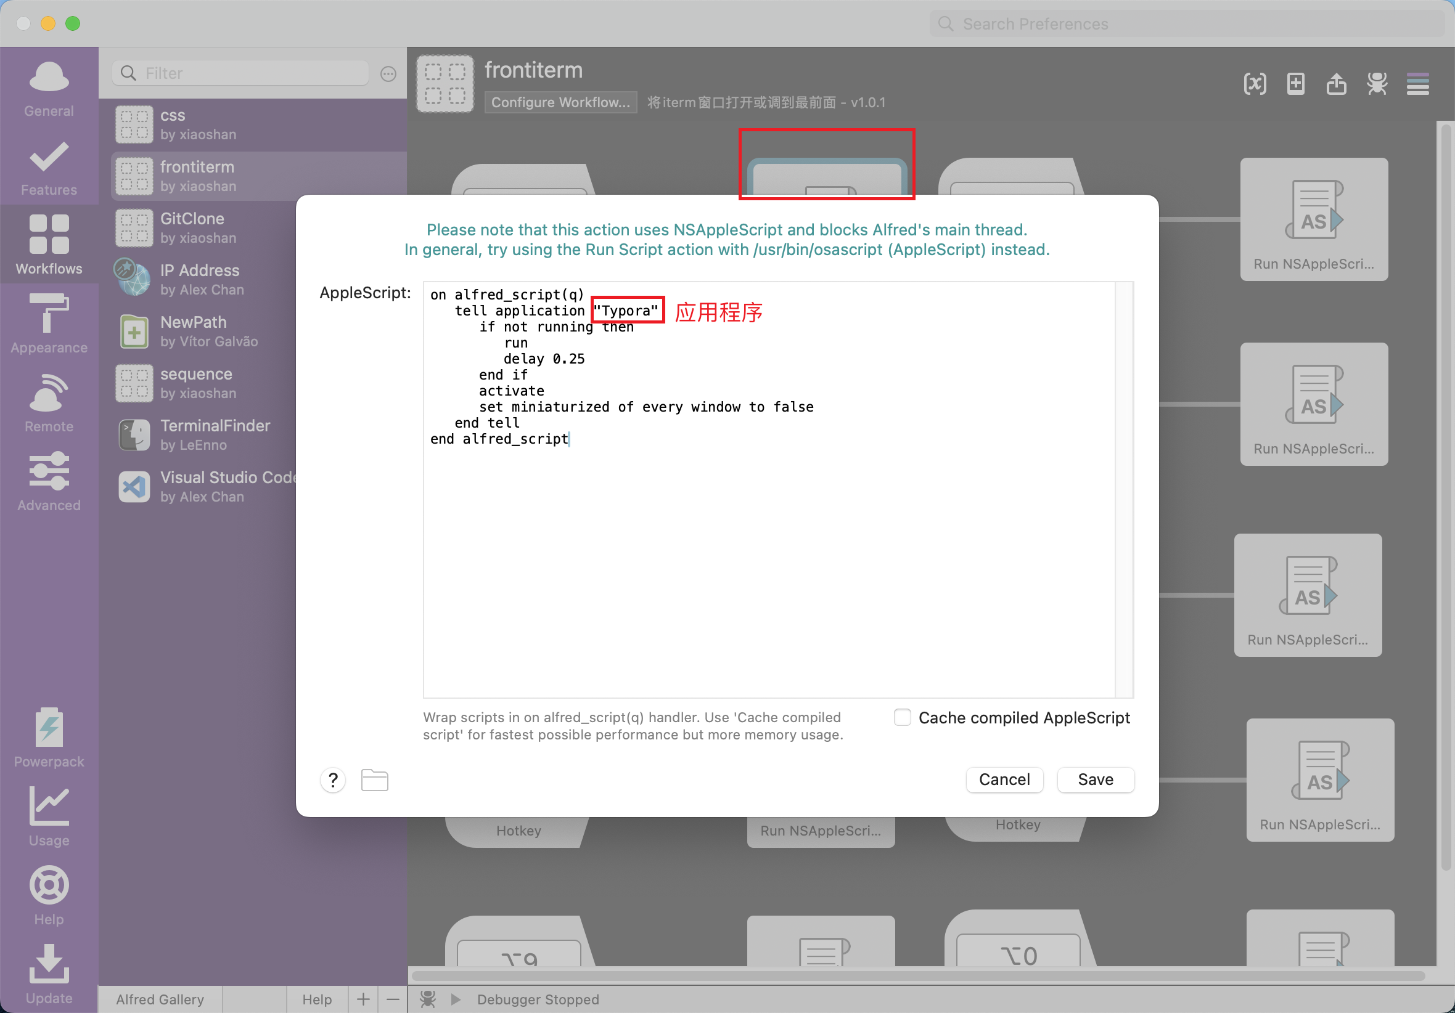Cancel the AppleScript dialog
The image size is (1455, 1013).
point(1004,779)
